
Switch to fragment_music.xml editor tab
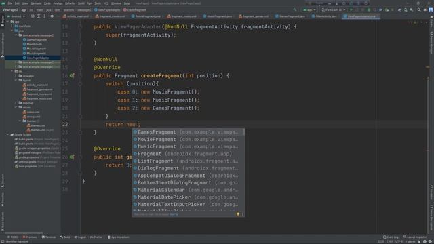pos(182,16)
